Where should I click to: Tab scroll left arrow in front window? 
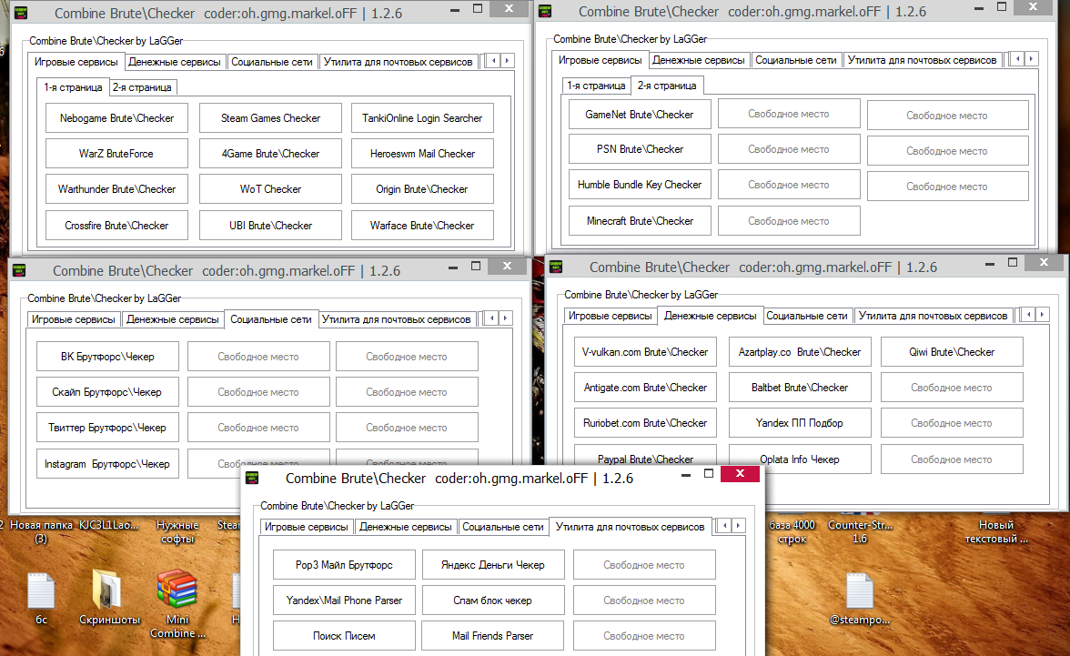724,526
